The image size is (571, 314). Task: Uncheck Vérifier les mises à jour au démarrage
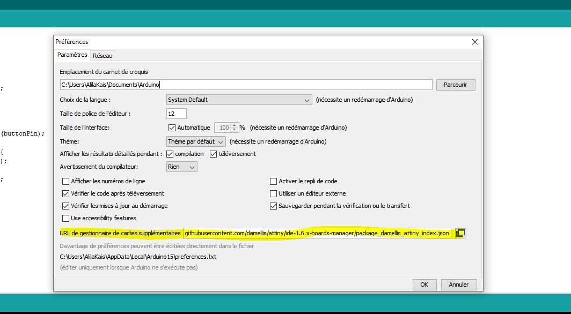coord(65,206)
